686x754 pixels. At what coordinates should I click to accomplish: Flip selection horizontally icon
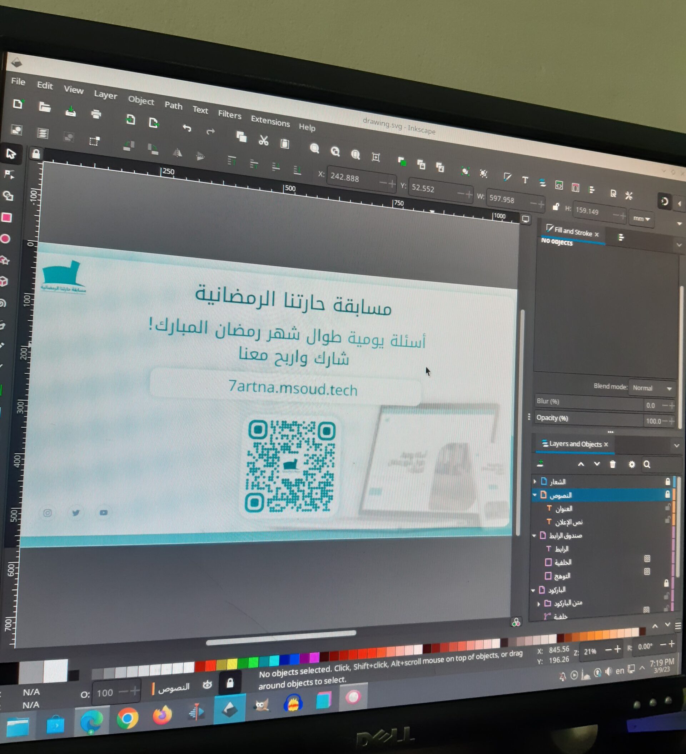177,152
